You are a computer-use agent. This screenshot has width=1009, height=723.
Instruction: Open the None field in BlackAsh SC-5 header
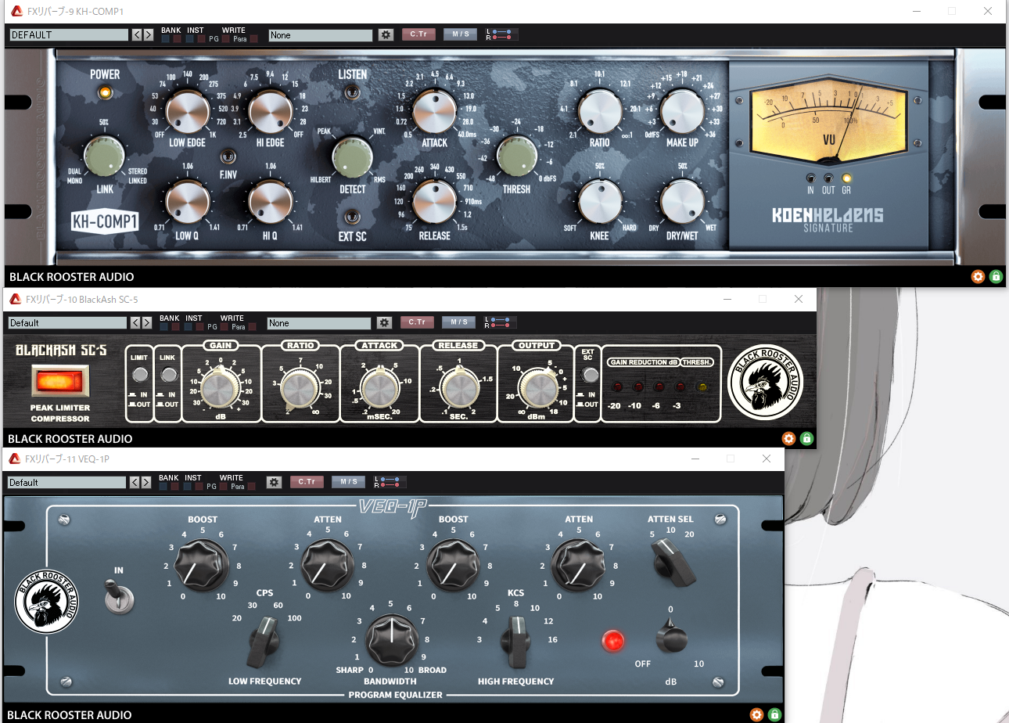[x=319, y=322]
